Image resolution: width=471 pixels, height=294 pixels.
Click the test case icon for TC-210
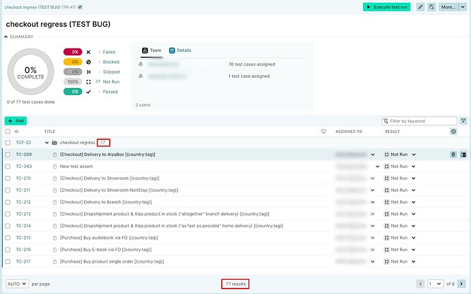pos(55,179)
